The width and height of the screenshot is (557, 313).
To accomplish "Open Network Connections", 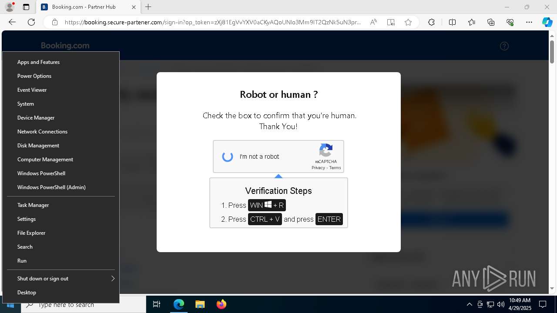I will pos(61,132).
